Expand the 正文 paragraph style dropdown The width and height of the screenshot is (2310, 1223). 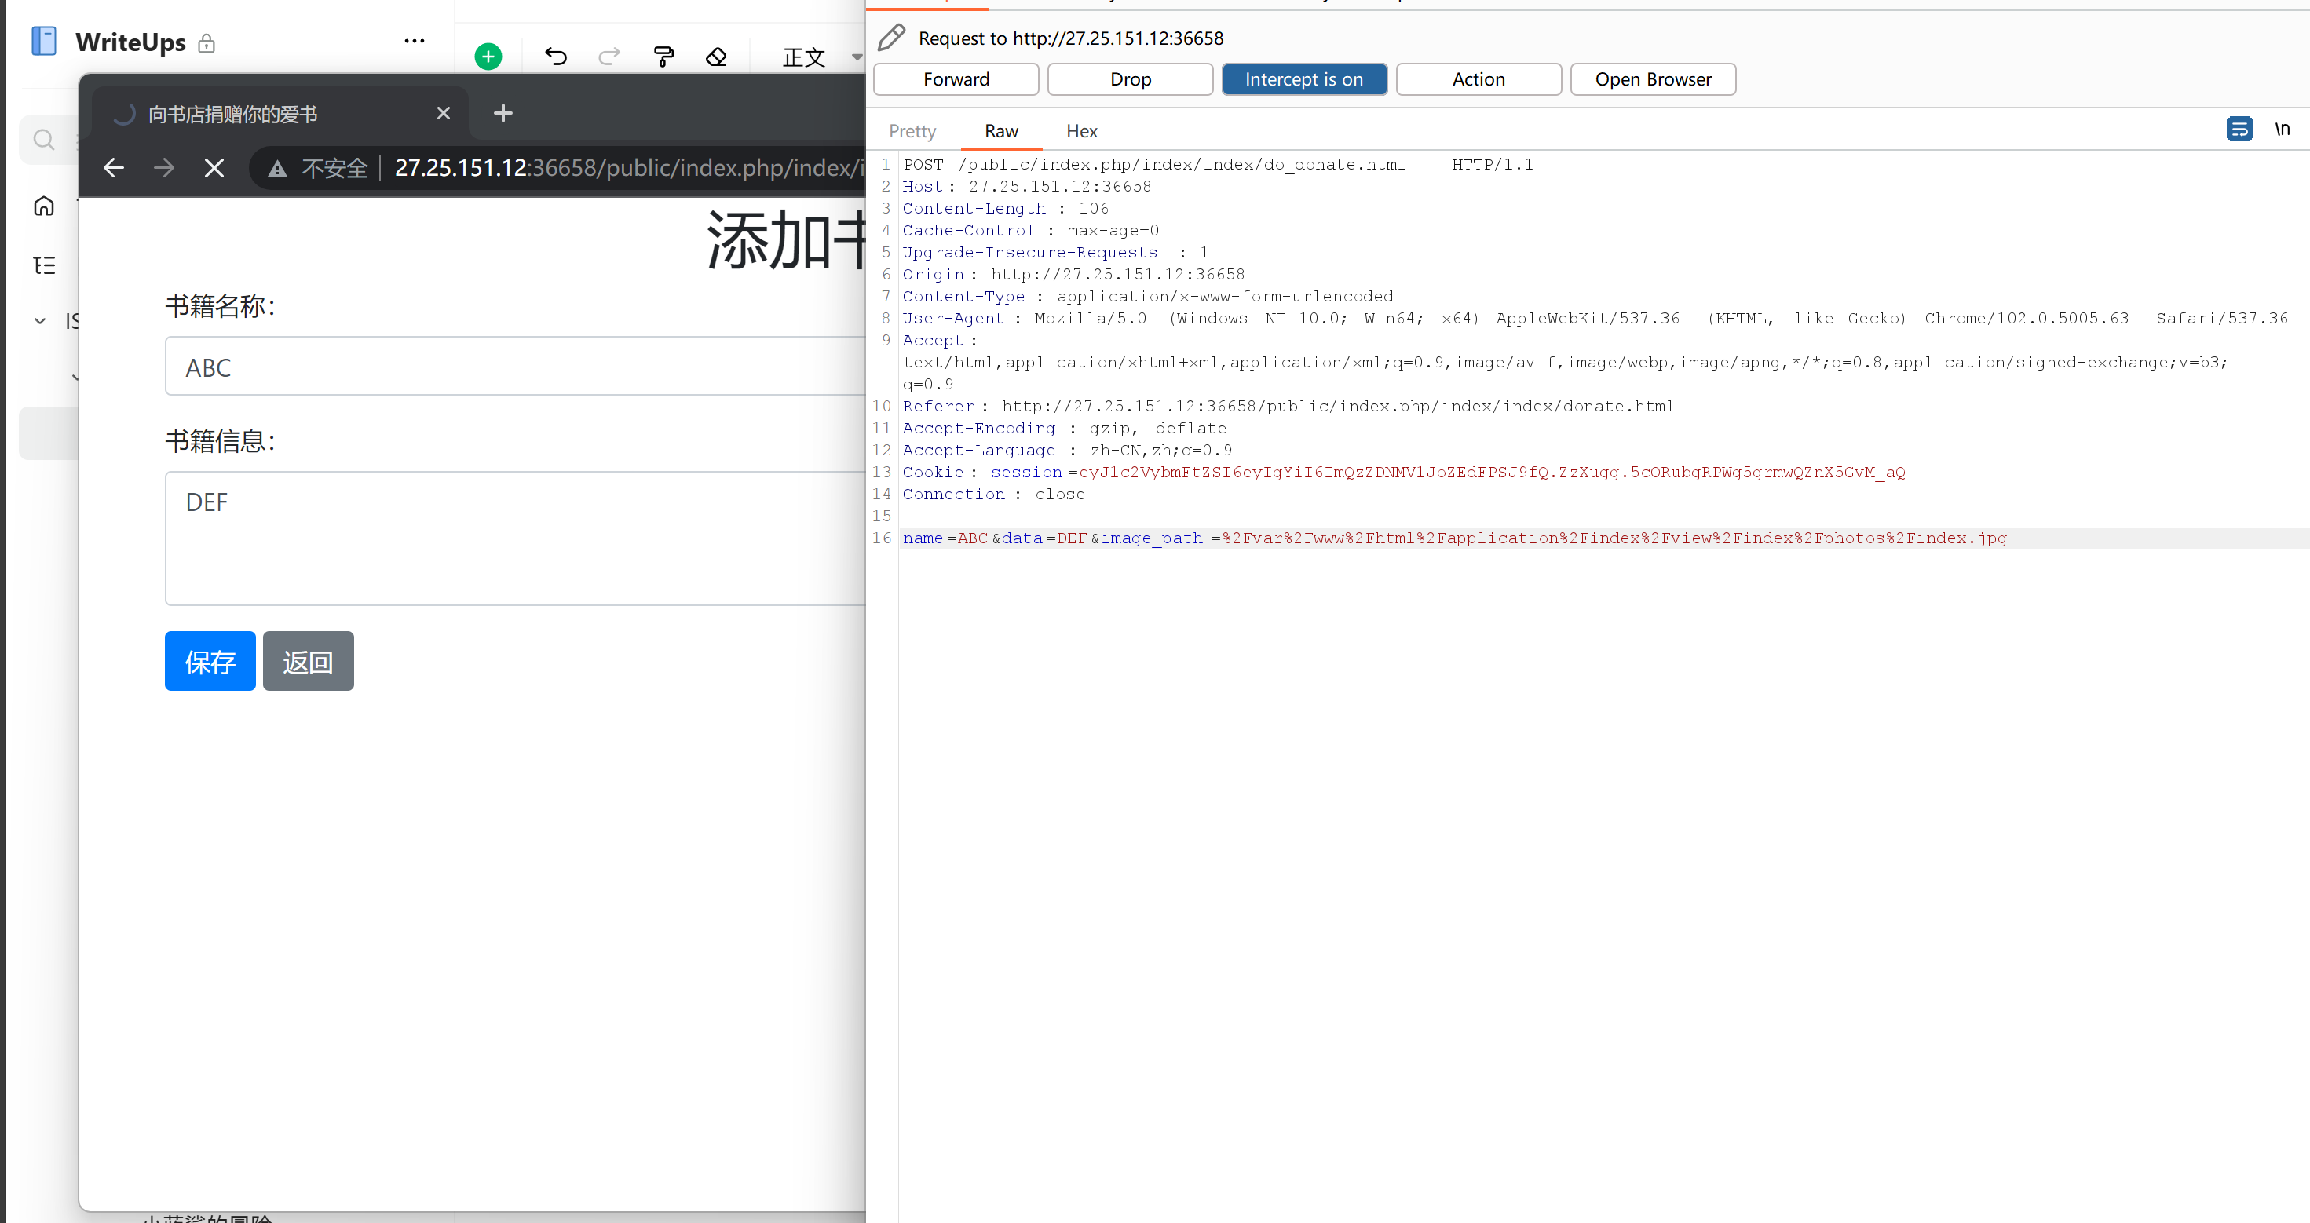pyautogui.click(x=857, y=57)
